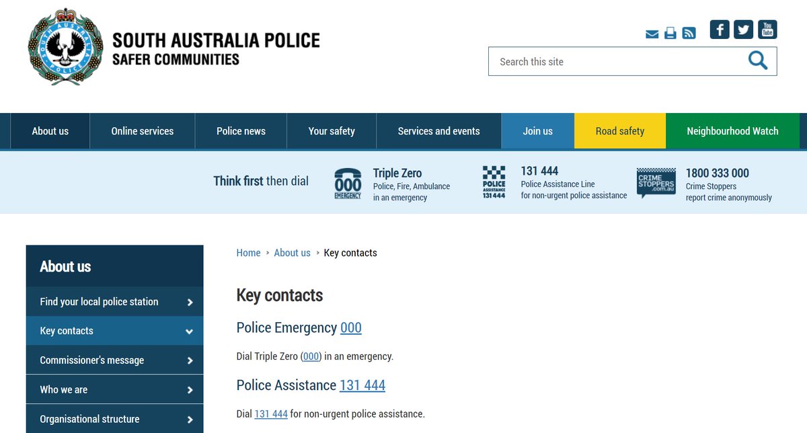
Task: Click the 000 link in Police Emergency heading
Action: coord(351,327)
